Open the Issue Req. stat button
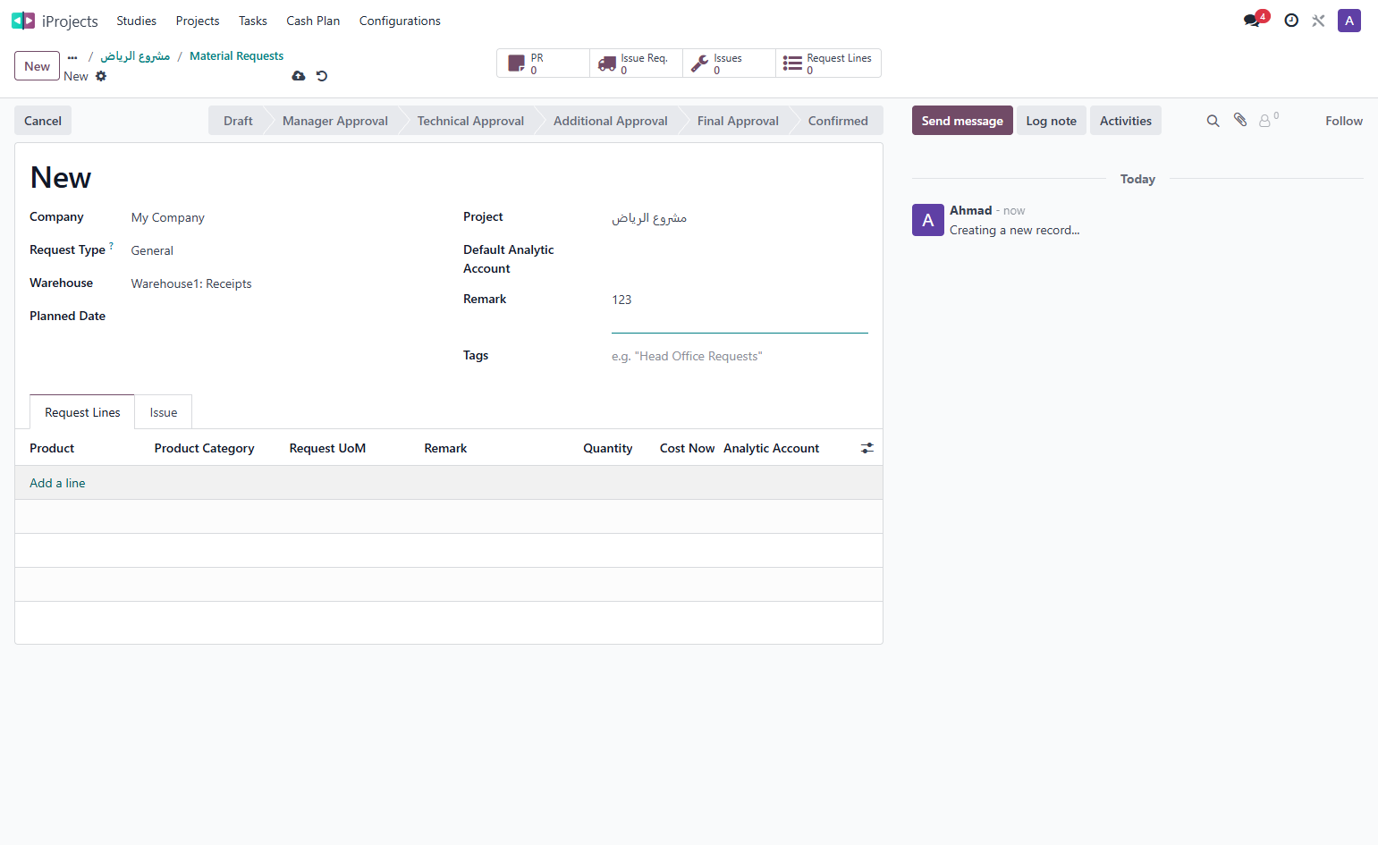Viewport: 1378px width, 845px height. coord(637,63)
